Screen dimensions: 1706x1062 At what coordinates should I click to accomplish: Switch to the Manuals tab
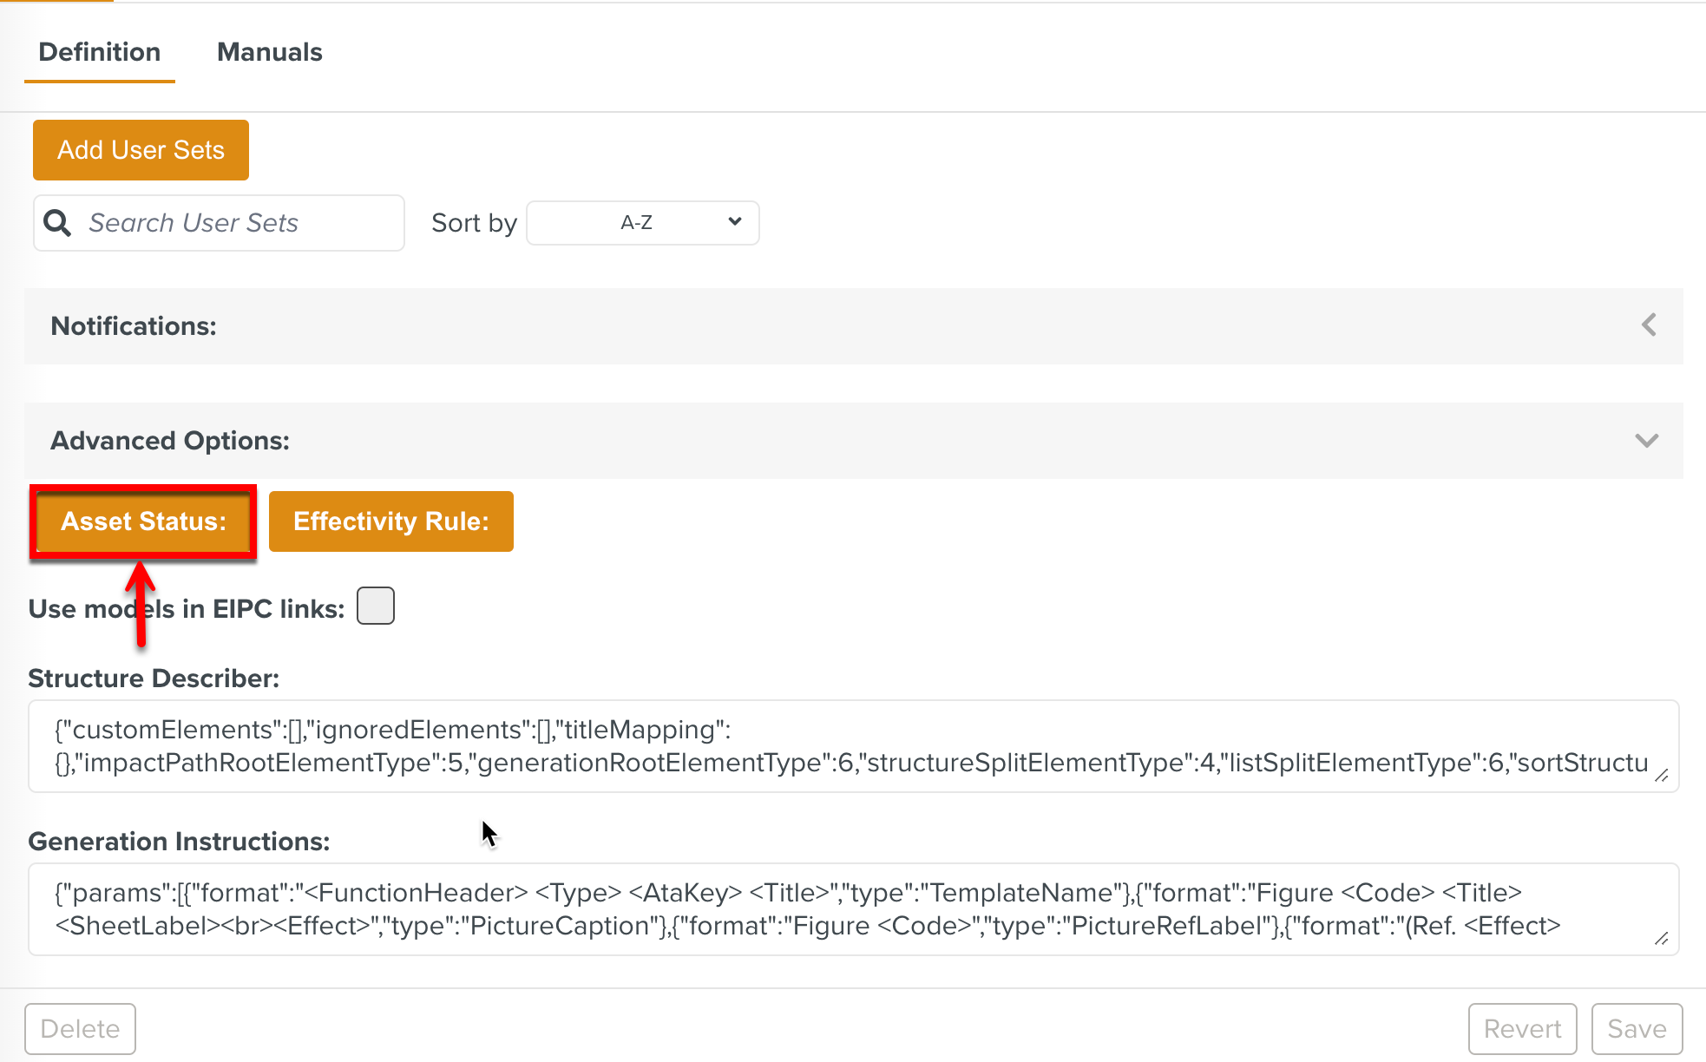click(x=269, y=52)
